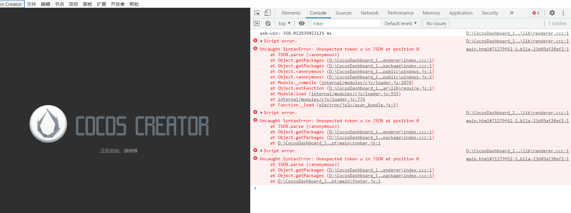This screenshot has height=213, width=571.
Task: Open the public\windows.js:2 stack link
Action: (x=381, y=77)
